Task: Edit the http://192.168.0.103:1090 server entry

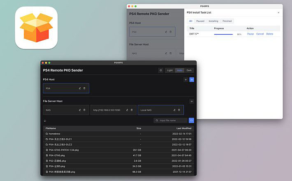Action: click(127, 110)
